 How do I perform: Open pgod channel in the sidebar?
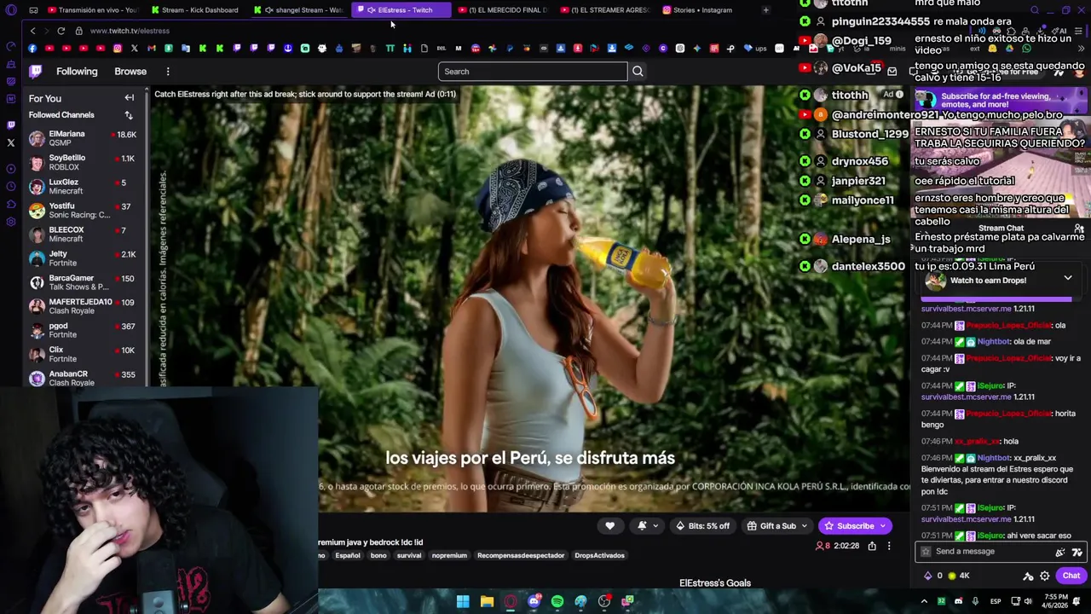[x=83, y=330]
